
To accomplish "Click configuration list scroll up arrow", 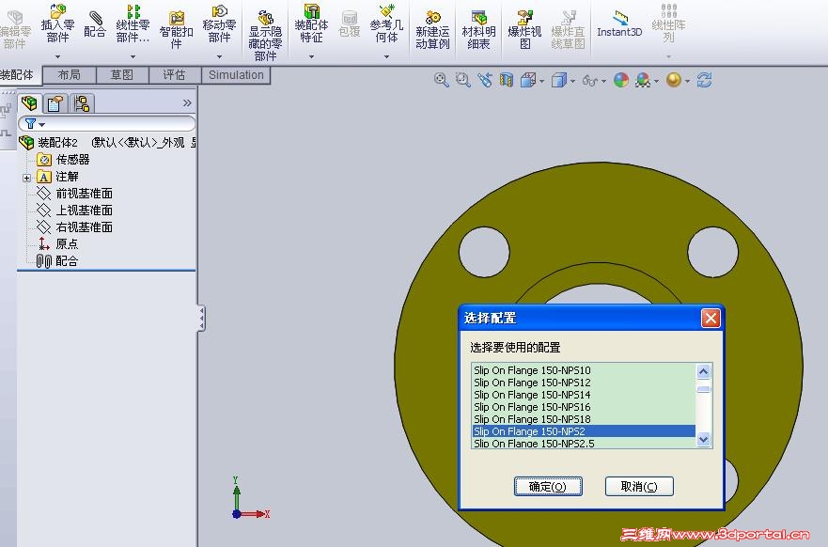I will [x=703, y=371].
